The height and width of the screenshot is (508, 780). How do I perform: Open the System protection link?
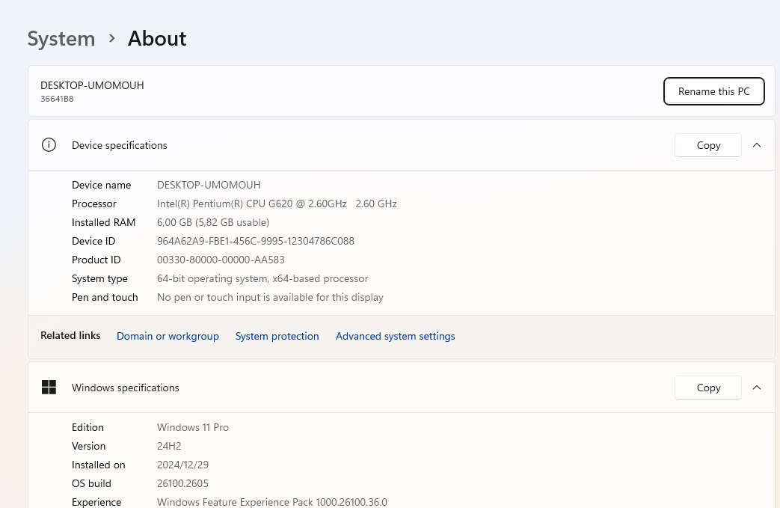pyautogui.click(x=277, y=337)
